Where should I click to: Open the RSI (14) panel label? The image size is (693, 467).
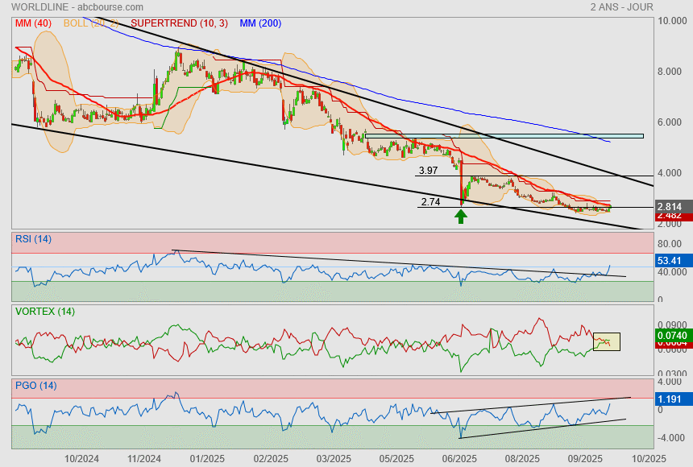pyautogui.click(x=34, y=238)
